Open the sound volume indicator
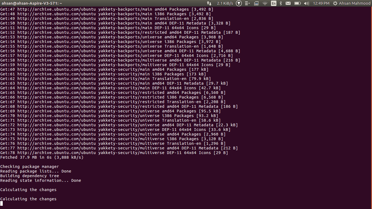The image size is (372, 209). pos(306,3)
